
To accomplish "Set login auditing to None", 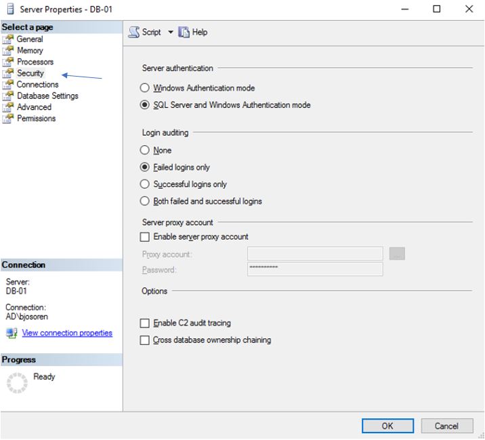I will (x=144, y=151).
